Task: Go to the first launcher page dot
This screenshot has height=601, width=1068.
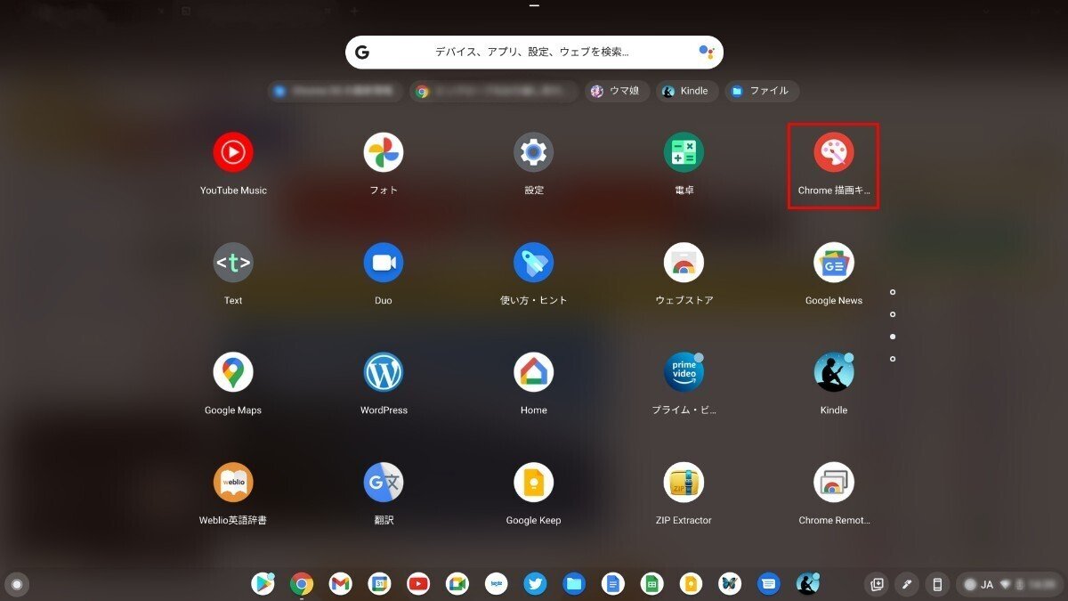Action: click(893, 292)
